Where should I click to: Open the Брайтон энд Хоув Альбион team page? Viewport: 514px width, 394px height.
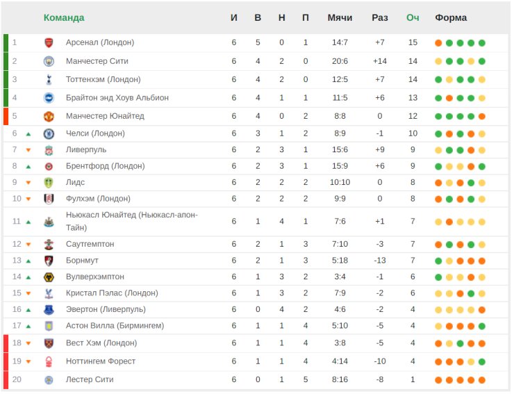point(117,98)
